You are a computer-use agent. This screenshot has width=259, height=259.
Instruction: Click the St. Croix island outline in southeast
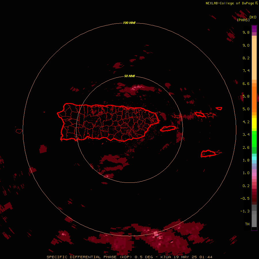208,154
